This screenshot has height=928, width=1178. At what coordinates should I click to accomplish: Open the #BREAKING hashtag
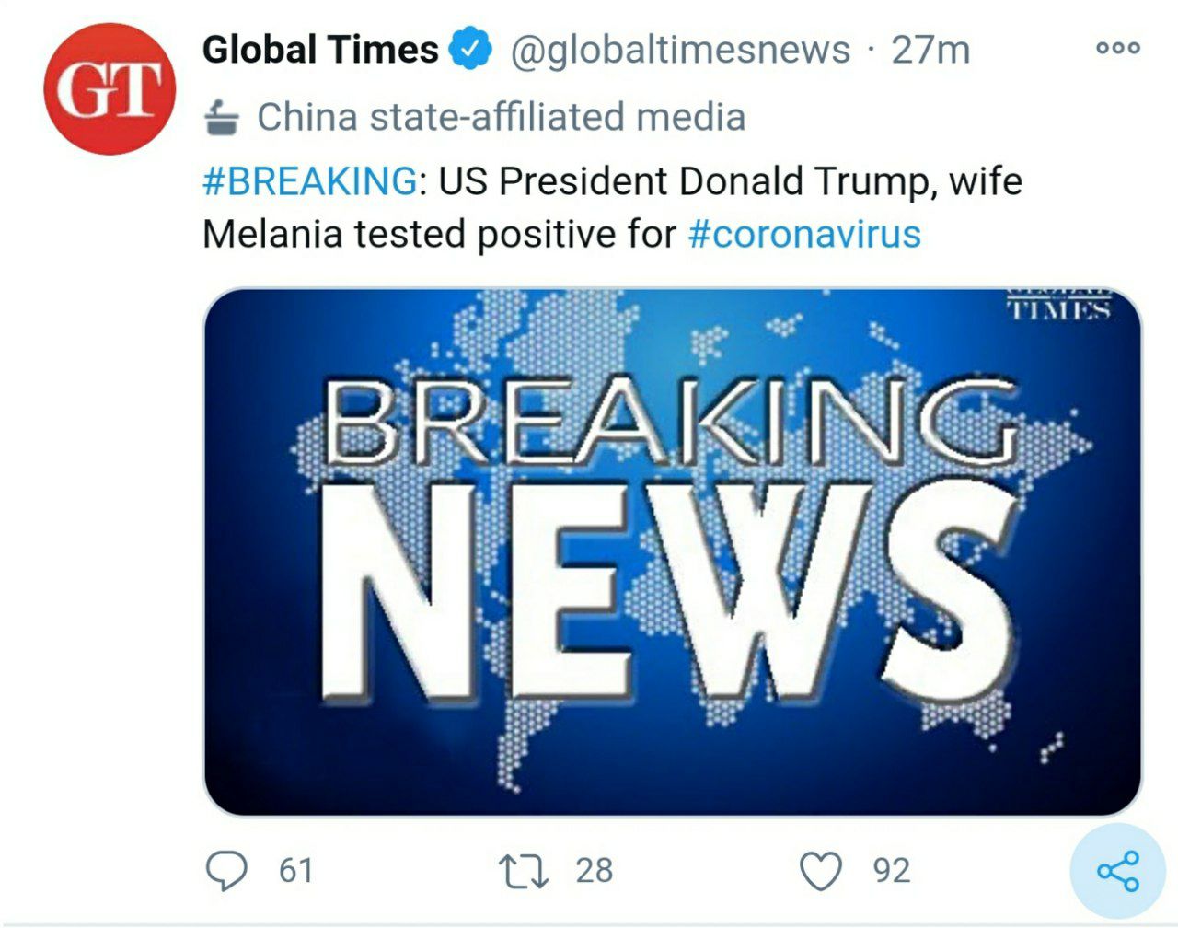coord(309,180)
